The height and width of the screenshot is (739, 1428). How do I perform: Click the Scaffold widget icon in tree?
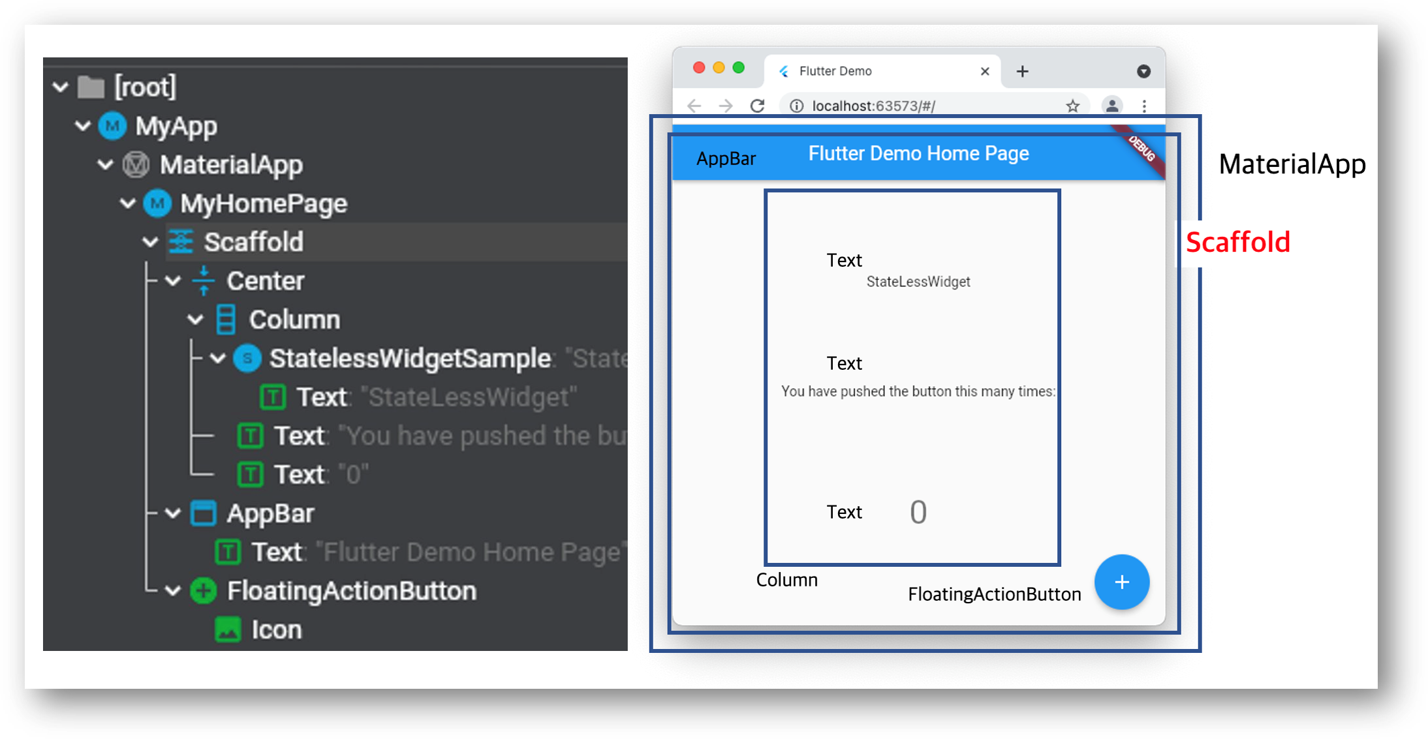[x=181, y=242]
